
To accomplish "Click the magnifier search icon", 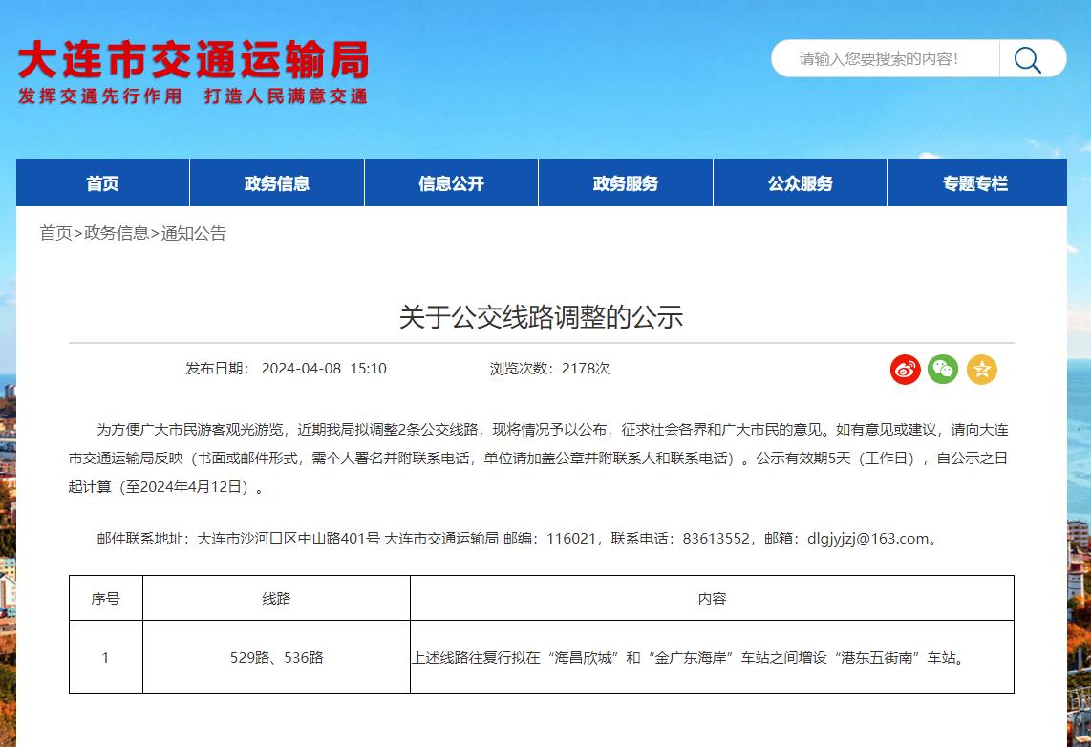I will tap(1028, 59).
